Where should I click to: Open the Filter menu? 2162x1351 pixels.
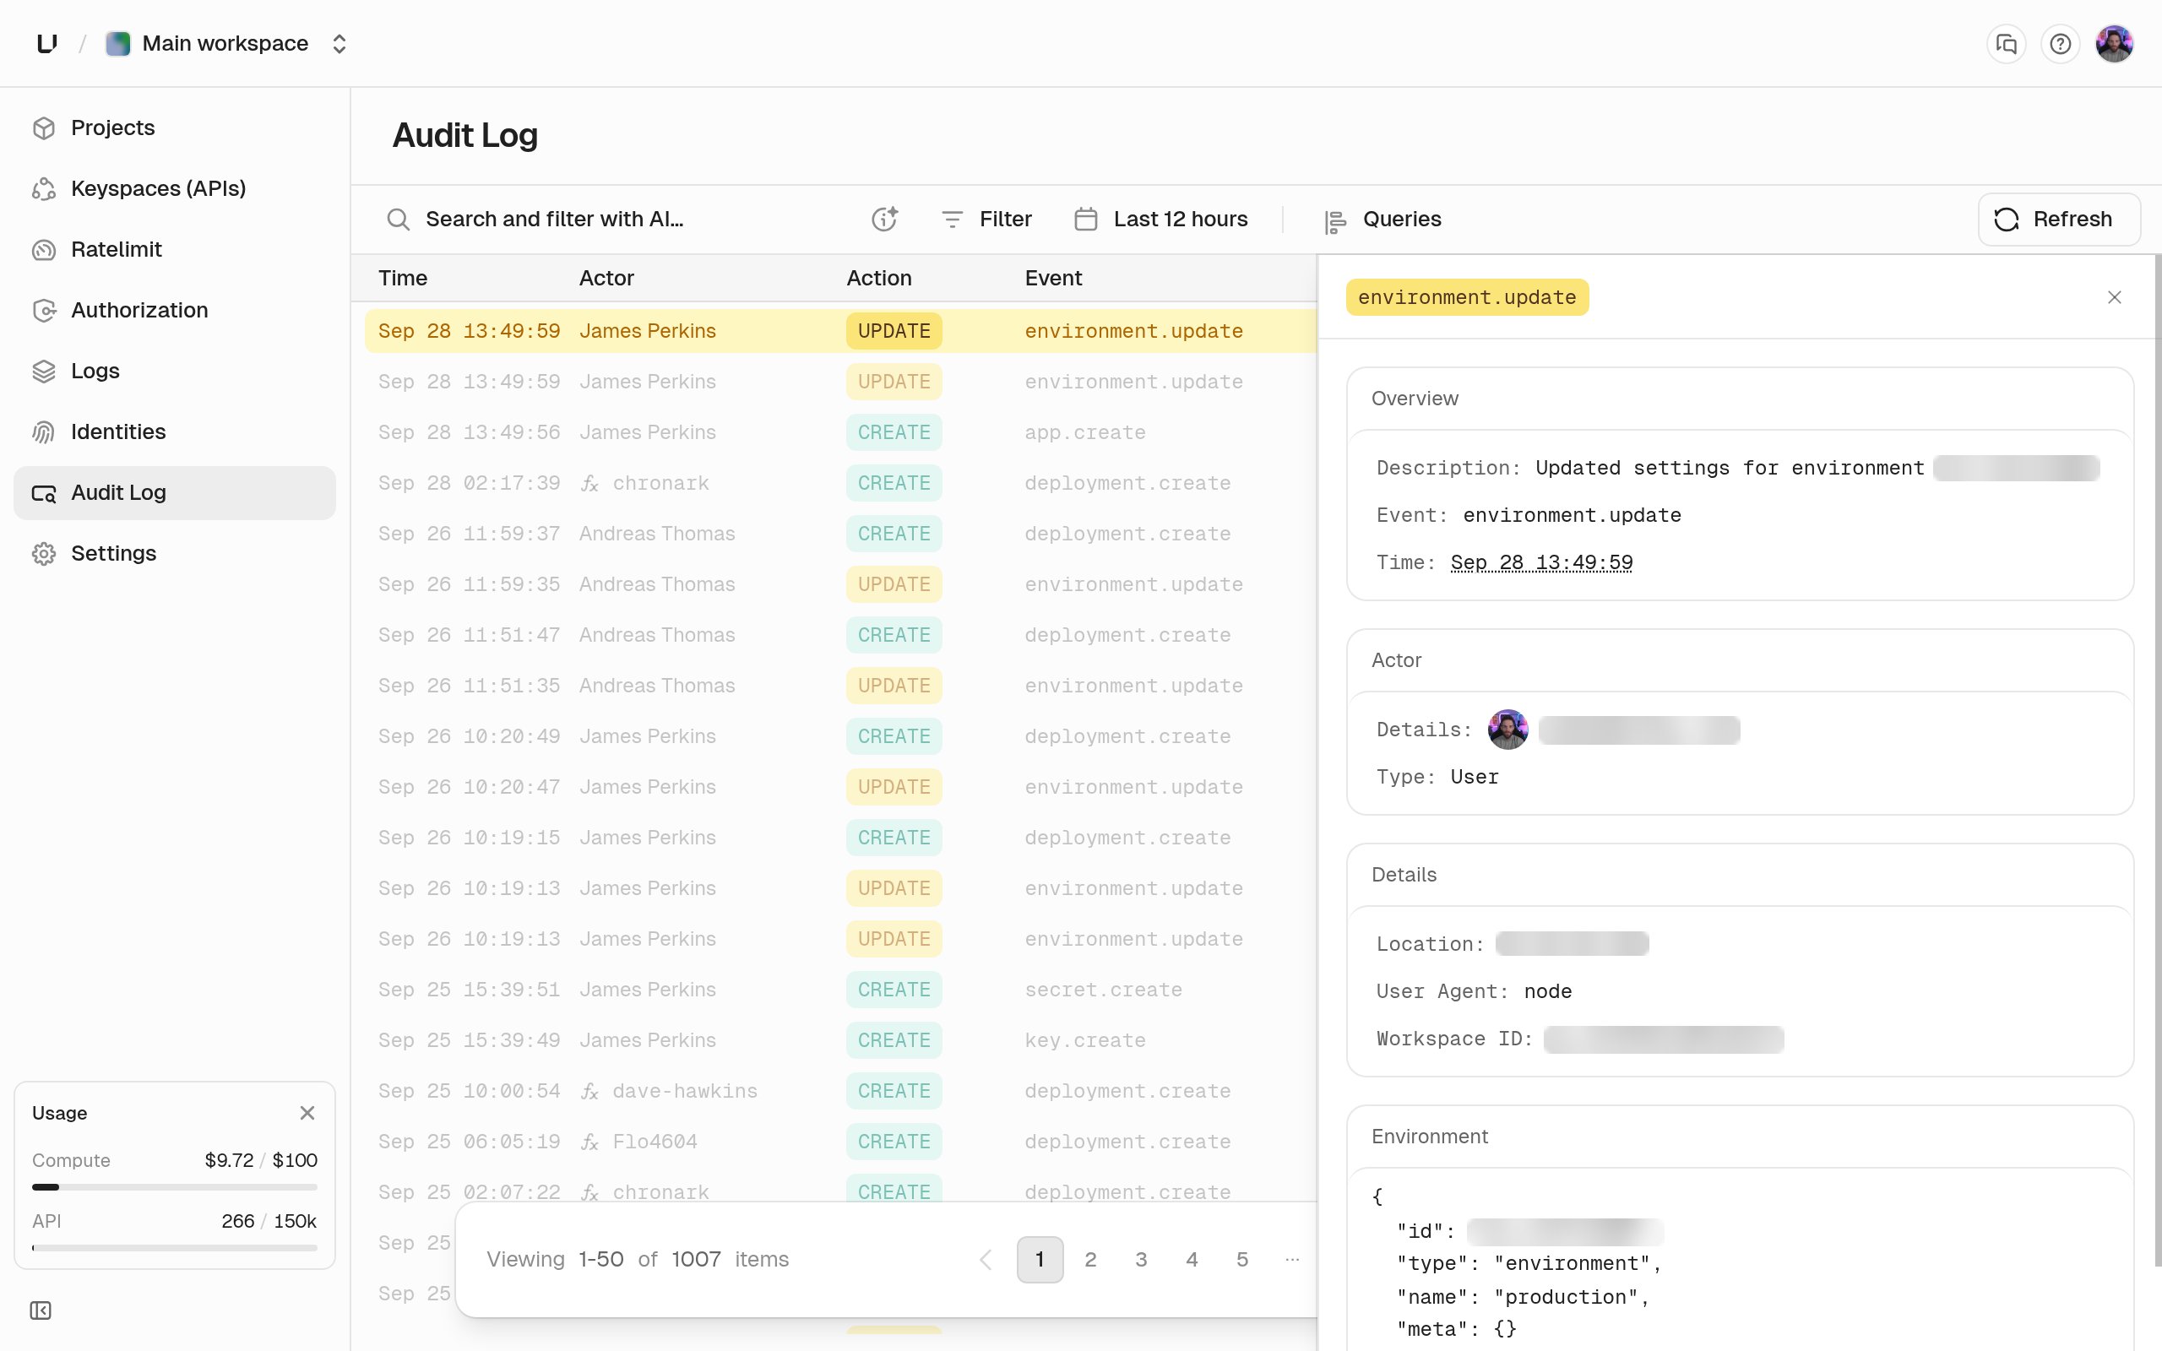986,219
